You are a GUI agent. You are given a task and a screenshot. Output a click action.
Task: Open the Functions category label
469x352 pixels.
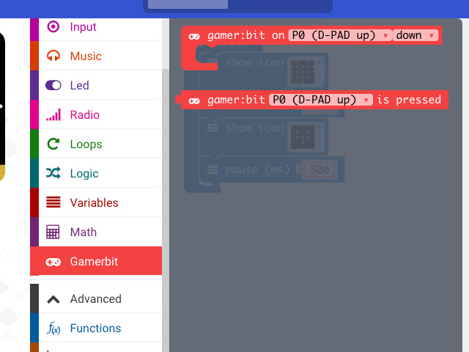coord(95,329)
